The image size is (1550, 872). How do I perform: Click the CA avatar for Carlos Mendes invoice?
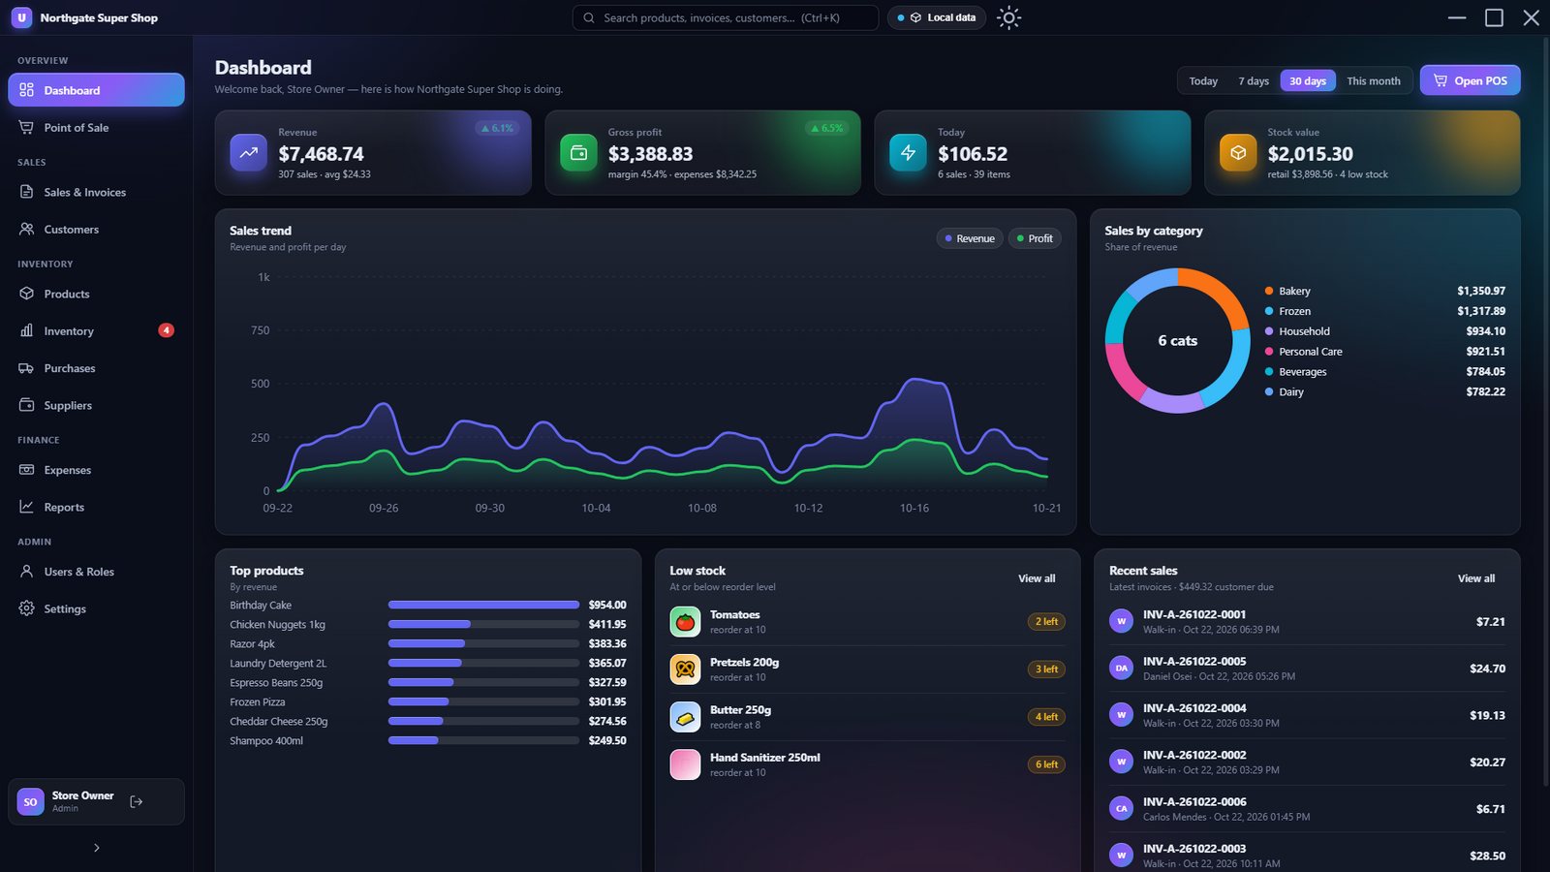(x=1121, y=808)
